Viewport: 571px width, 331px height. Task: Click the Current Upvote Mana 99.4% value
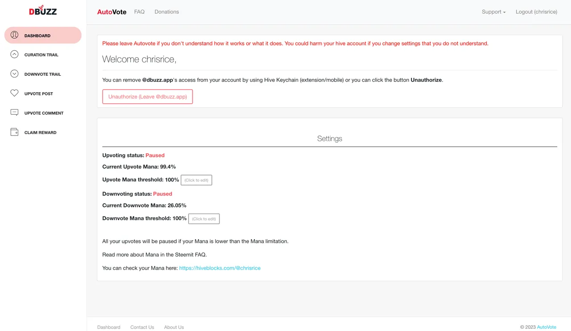(168, 167)
